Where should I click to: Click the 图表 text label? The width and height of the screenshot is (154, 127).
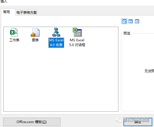click(35, 40)
